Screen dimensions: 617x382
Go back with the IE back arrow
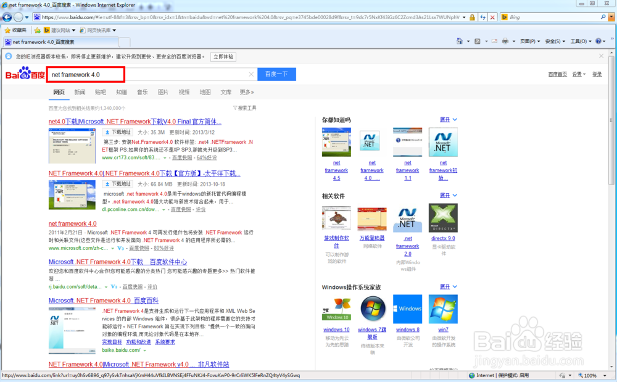point(7,17)
